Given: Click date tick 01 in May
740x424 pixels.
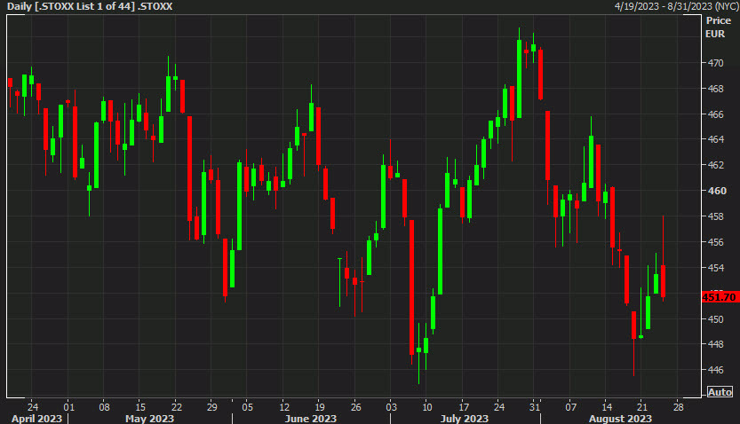Looking at the screenshot, I should point(69,407).
